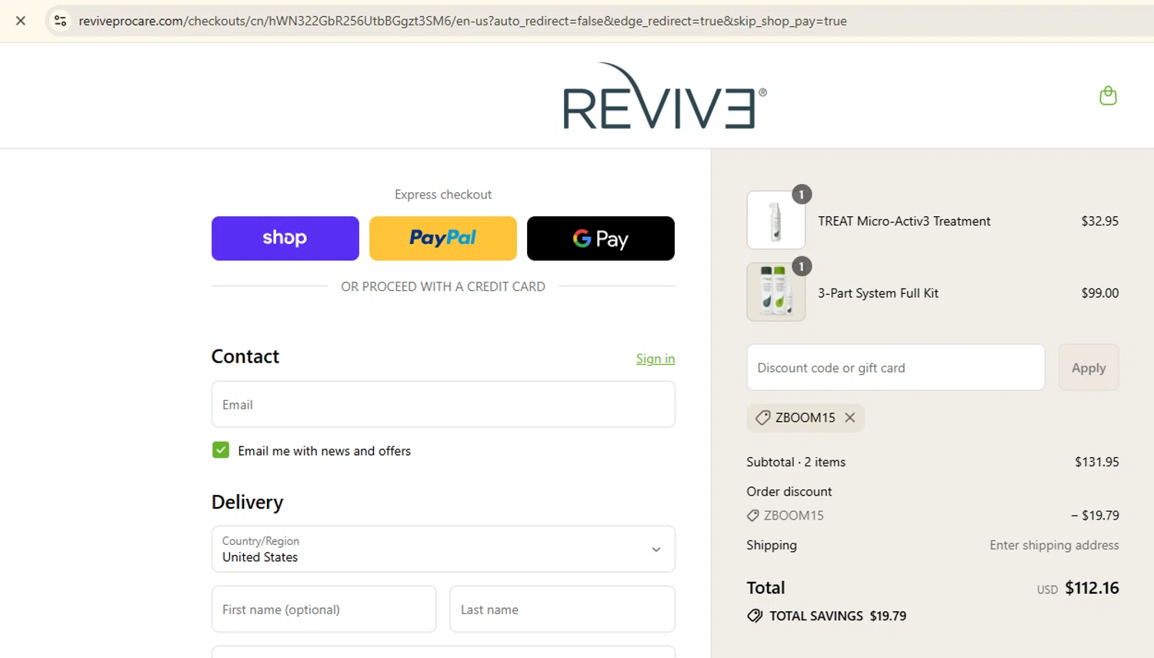Click tag icon on ZBOOM15 chip
This screenshot has width=1154, height=658.
(x=762, y=417)
